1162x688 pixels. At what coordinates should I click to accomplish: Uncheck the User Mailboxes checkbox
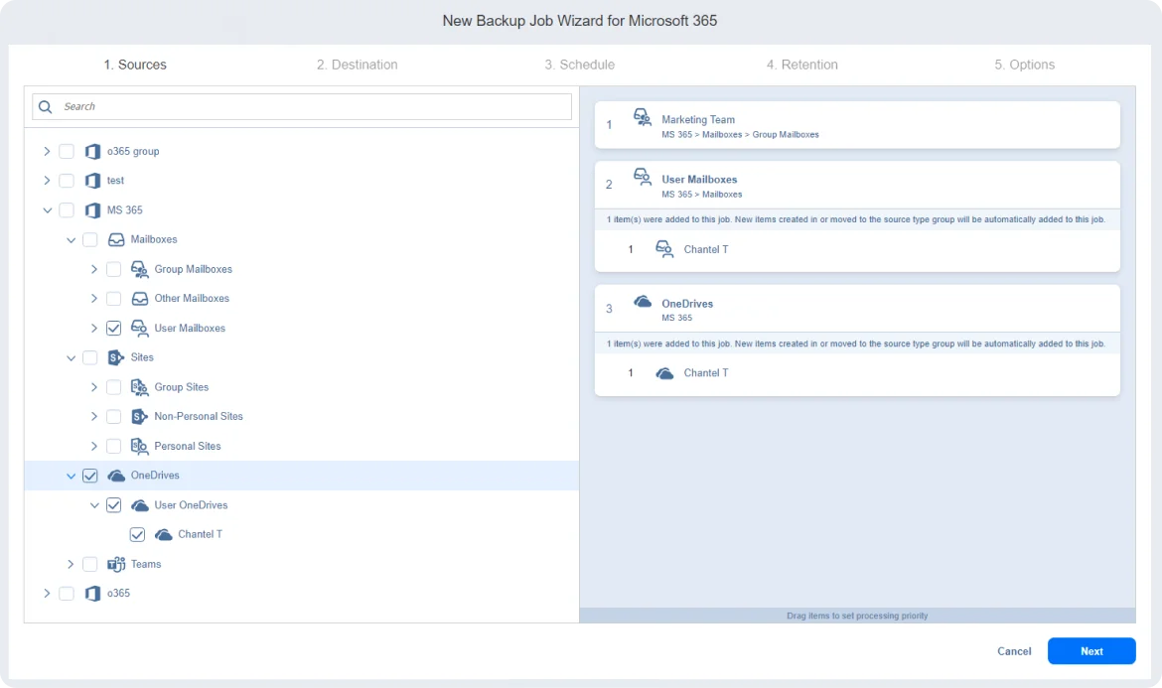pyautogui.click(x=113, y=328)
